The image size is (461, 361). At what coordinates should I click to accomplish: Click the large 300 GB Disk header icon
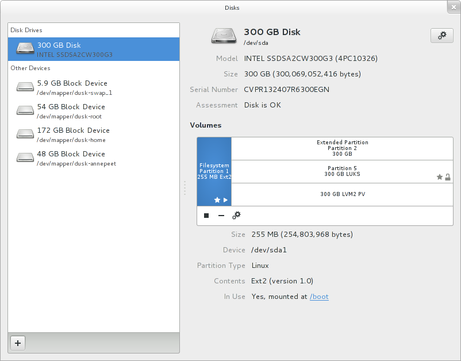coord(223,36)
